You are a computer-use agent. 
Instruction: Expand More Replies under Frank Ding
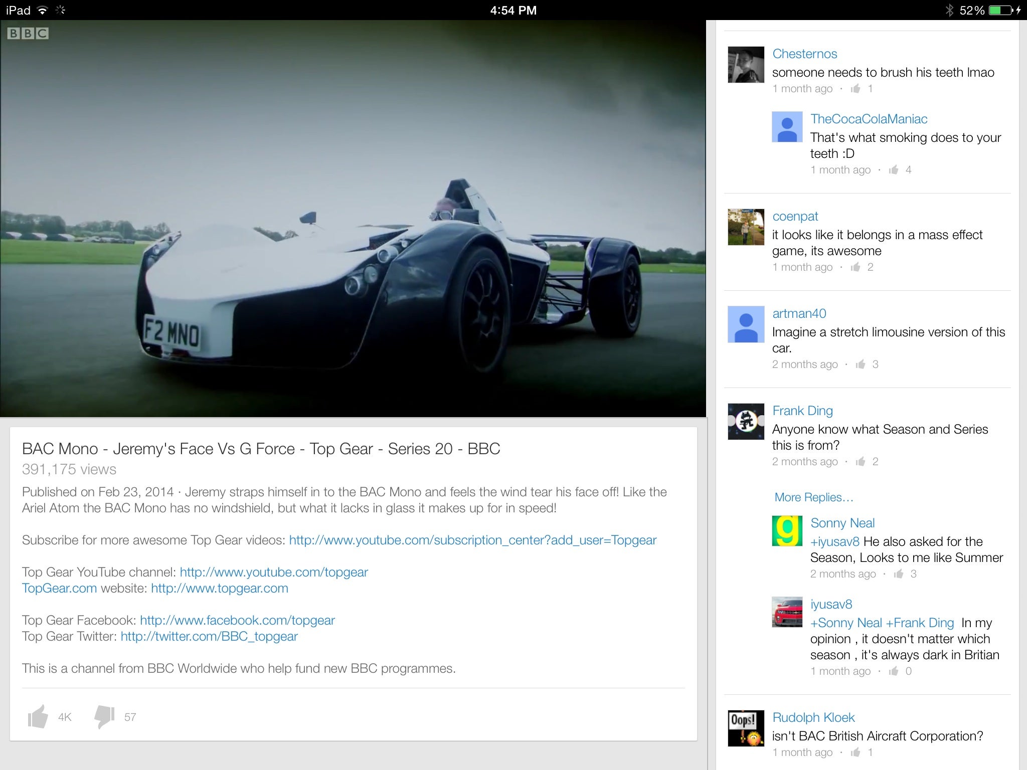point(813,497)
